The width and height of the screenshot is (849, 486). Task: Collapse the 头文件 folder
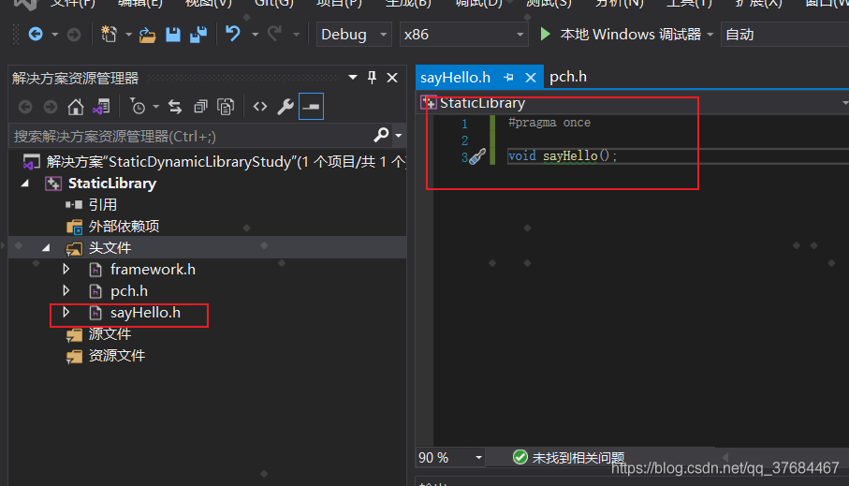pos(46,248)
